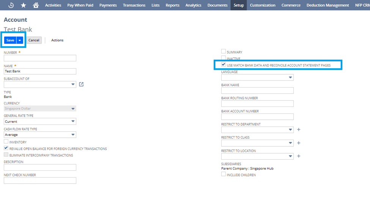Open the Reports menu

tap(173, 5)
